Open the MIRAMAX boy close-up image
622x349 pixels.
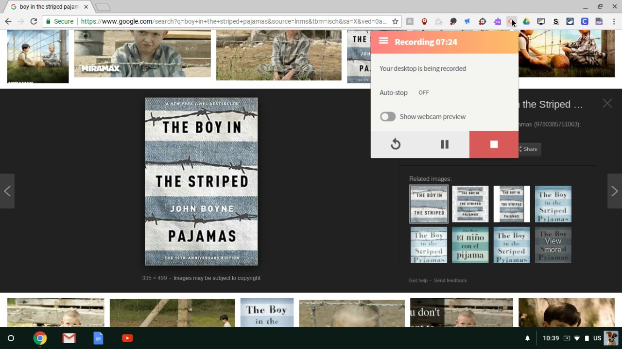point(142,54)
